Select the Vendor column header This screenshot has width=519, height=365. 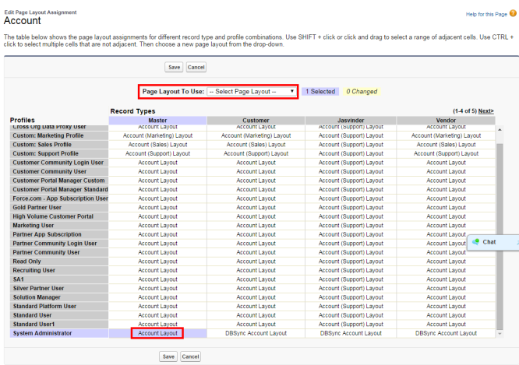click(447, 121)
